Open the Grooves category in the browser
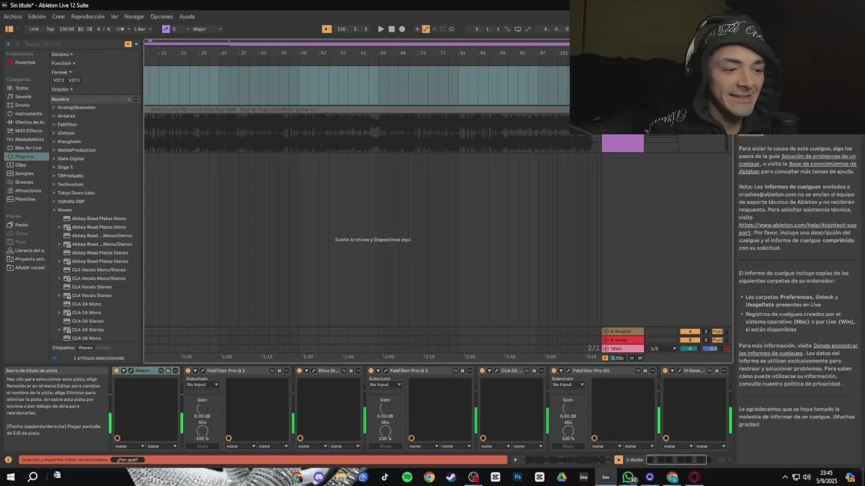The width and height of the screenshot is (865, 486). (24, 182)
